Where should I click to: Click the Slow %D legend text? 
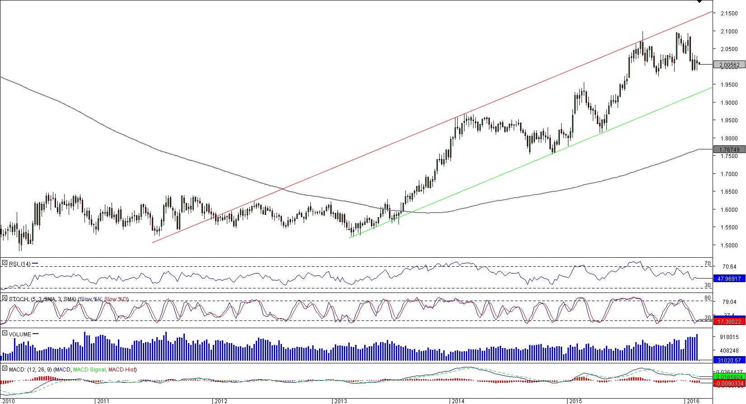[116, 299]
